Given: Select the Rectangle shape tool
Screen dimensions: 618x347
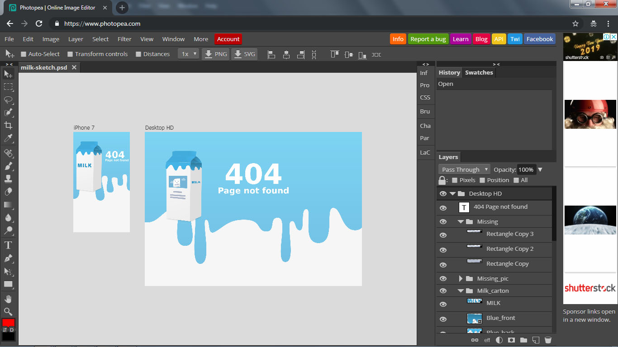Looking at the screenshot, I should point(8,284).
